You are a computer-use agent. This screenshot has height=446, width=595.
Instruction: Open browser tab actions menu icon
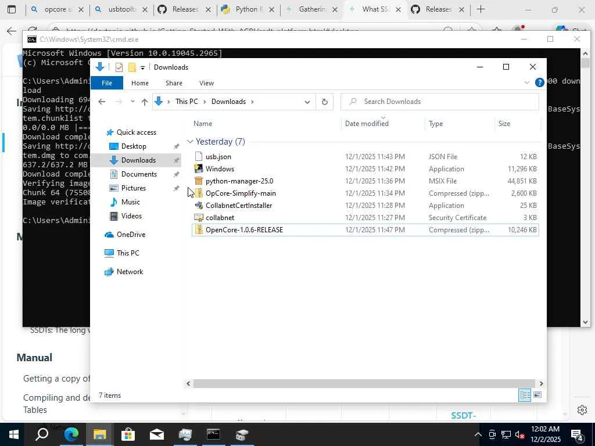point(12,9)
